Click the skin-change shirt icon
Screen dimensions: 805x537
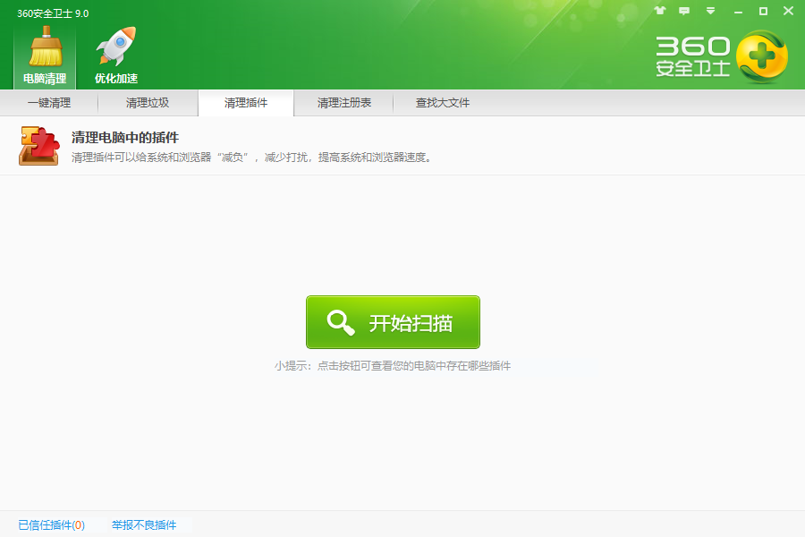tap(660, 10)
